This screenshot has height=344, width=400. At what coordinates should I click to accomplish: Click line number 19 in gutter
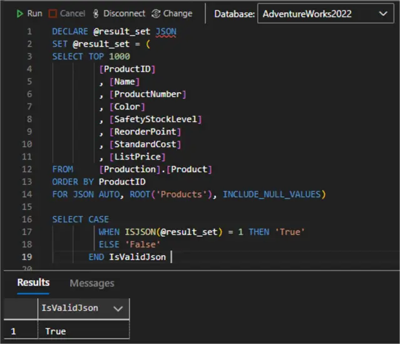27,257
